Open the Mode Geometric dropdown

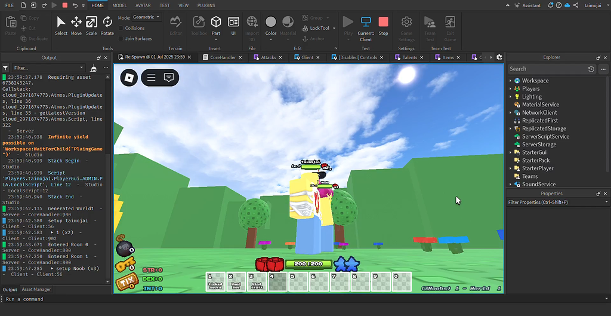(x=147, y=17)
